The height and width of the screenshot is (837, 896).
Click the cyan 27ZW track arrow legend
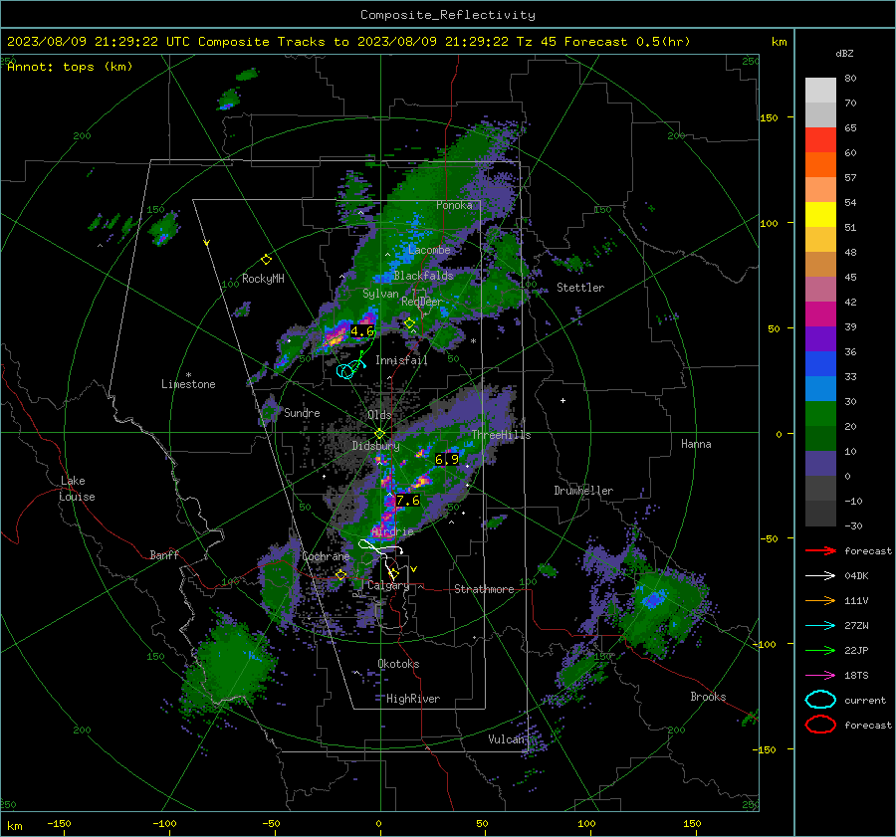[820, 626]
